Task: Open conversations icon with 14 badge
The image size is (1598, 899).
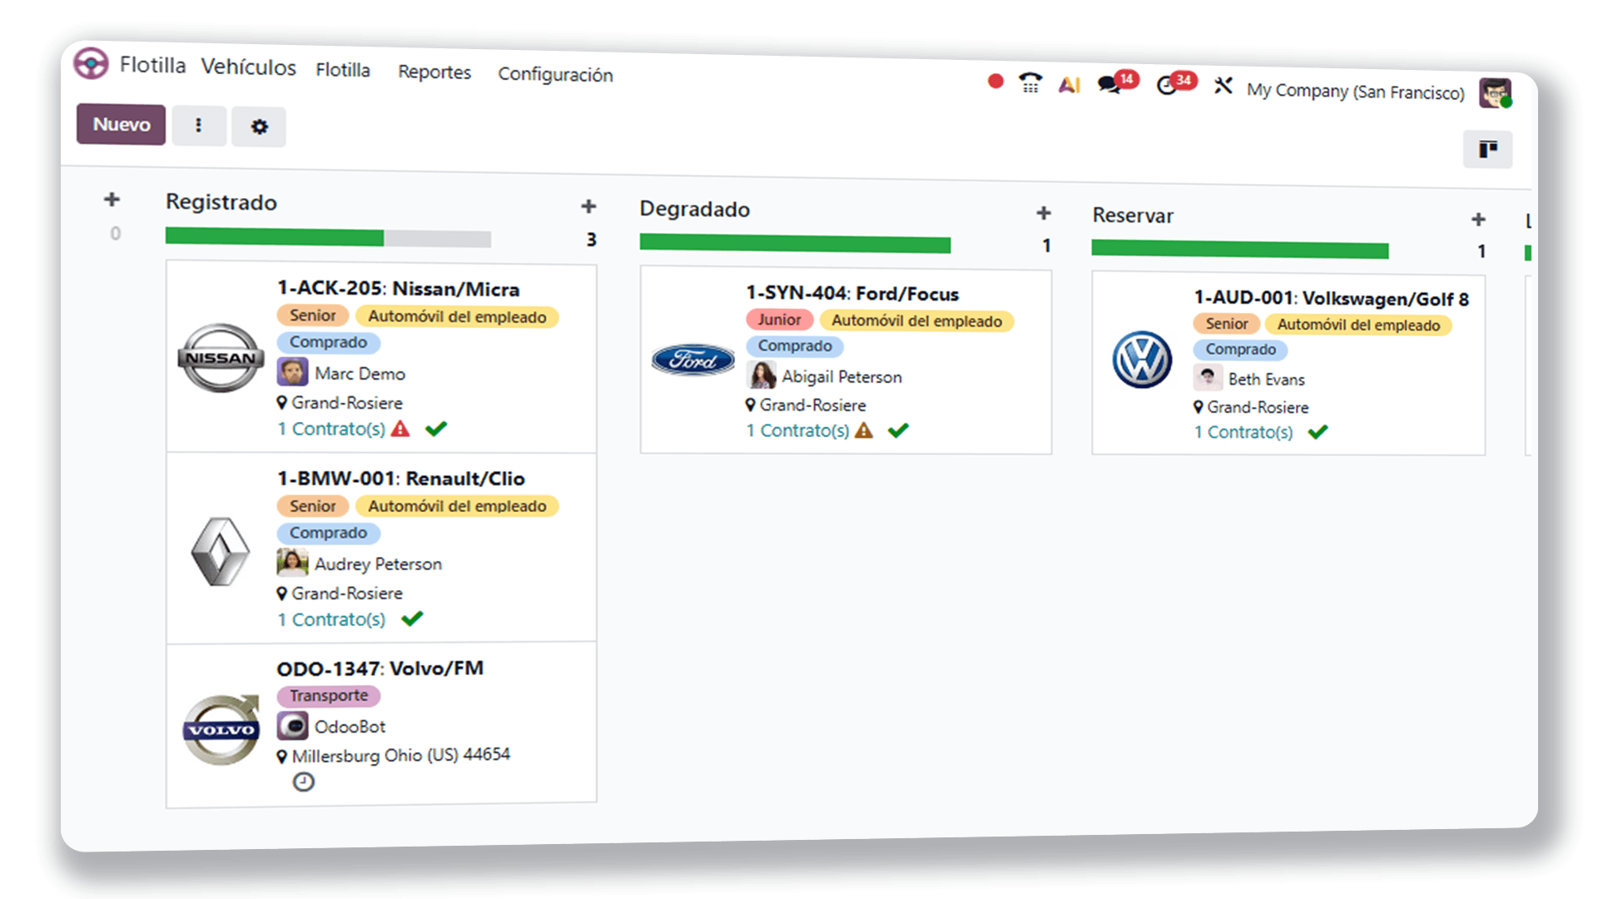Action: click(x=1117, y=83)
